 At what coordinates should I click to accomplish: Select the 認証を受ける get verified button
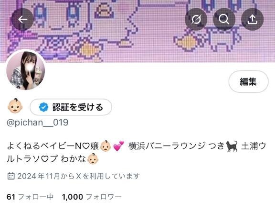click(71, 107)
